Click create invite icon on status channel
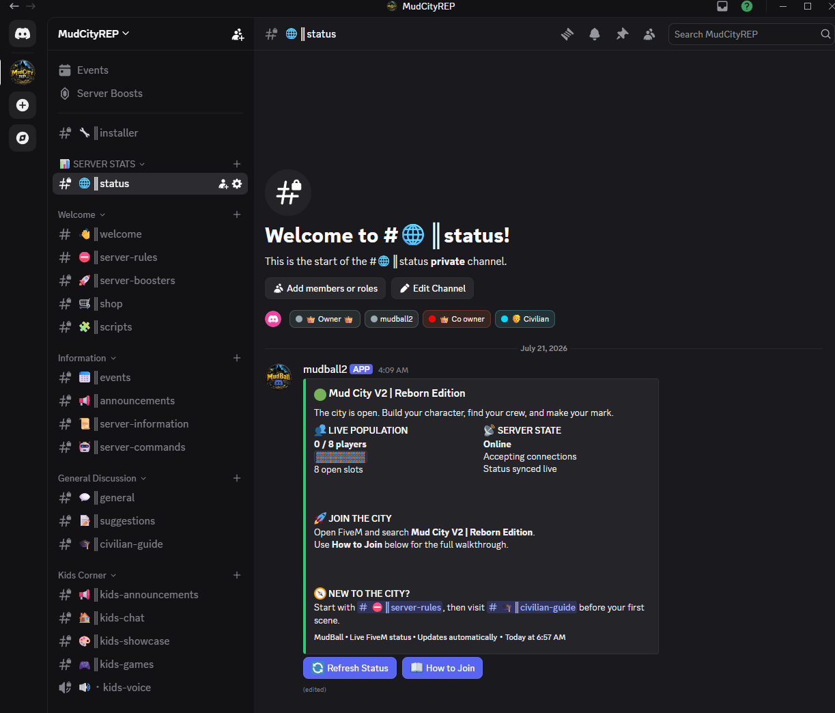835x713 pixels. 223,184
